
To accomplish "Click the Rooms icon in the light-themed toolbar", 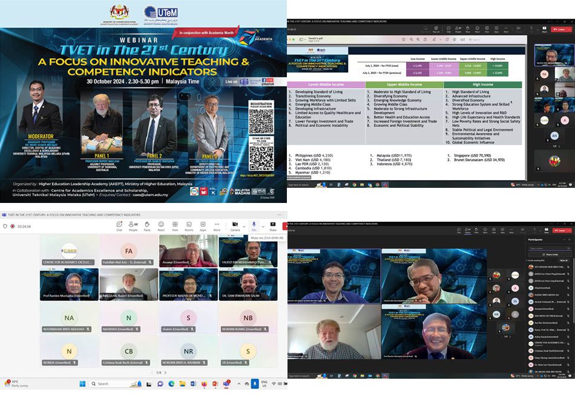I will [189, 225].
